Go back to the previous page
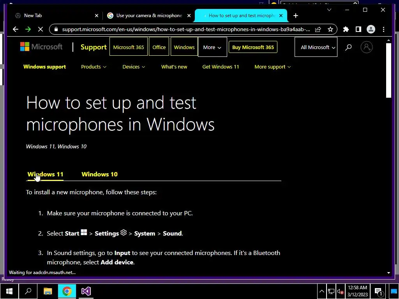Screen dimensions: 399x299 click(16, 29)
